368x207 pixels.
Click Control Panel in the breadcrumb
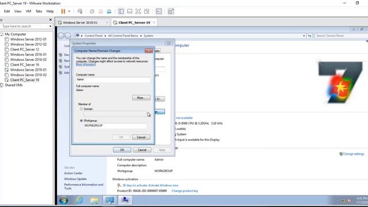pyautogui.click(x=93, y=36)
